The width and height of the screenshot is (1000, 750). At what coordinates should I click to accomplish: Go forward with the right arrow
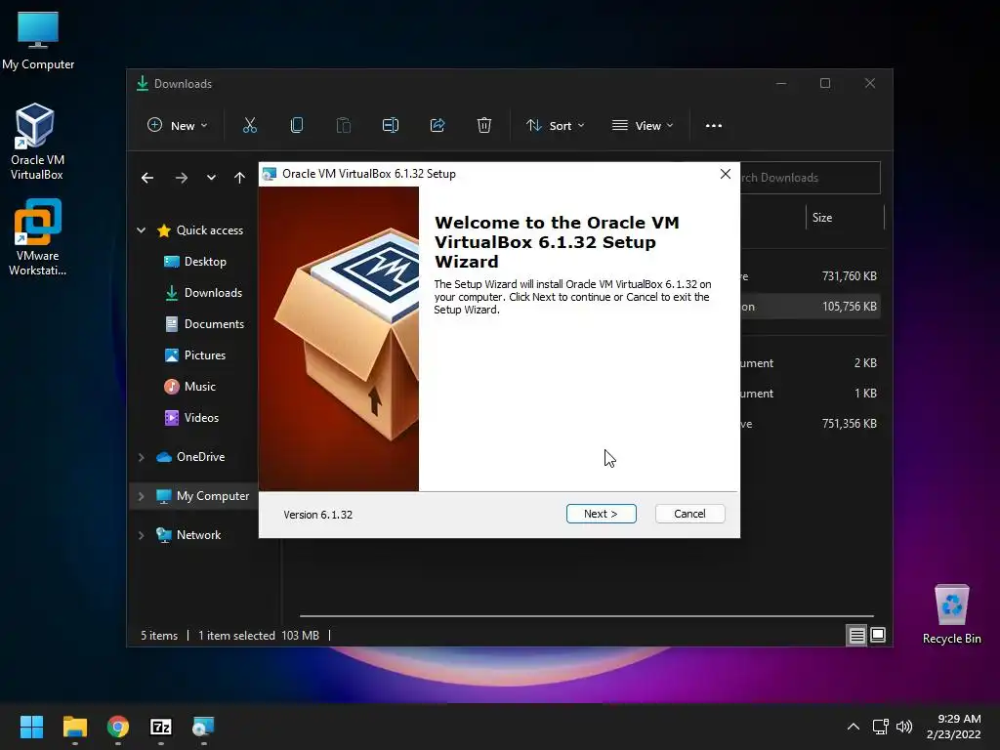182,178
